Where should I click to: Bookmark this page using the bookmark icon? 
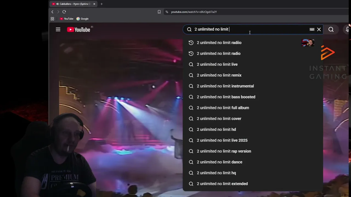tap(159, 12)
